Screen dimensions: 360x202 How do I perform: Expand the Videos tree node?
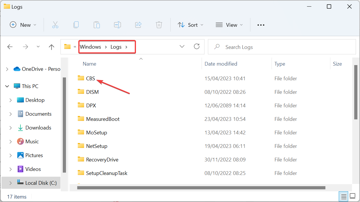point(11,169)
